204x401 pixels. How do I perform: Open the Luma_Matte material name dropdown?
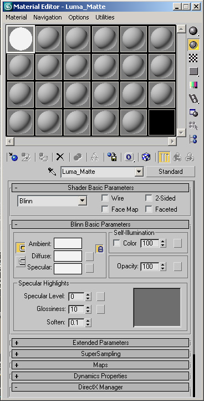click(139, 172)
